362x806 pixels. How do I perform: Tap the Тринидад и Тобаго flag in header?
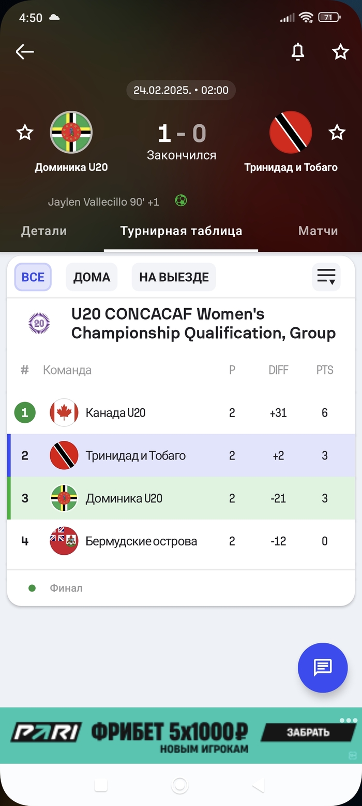coord(291,132)
